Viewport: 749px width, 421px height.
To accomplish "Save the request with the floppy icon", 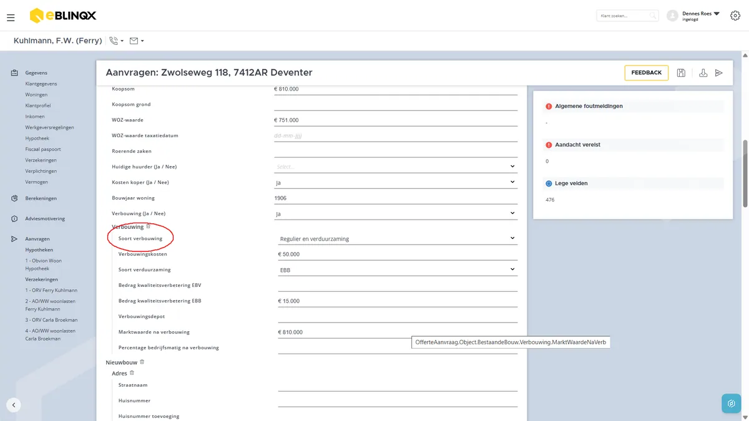I will (681, 73).
